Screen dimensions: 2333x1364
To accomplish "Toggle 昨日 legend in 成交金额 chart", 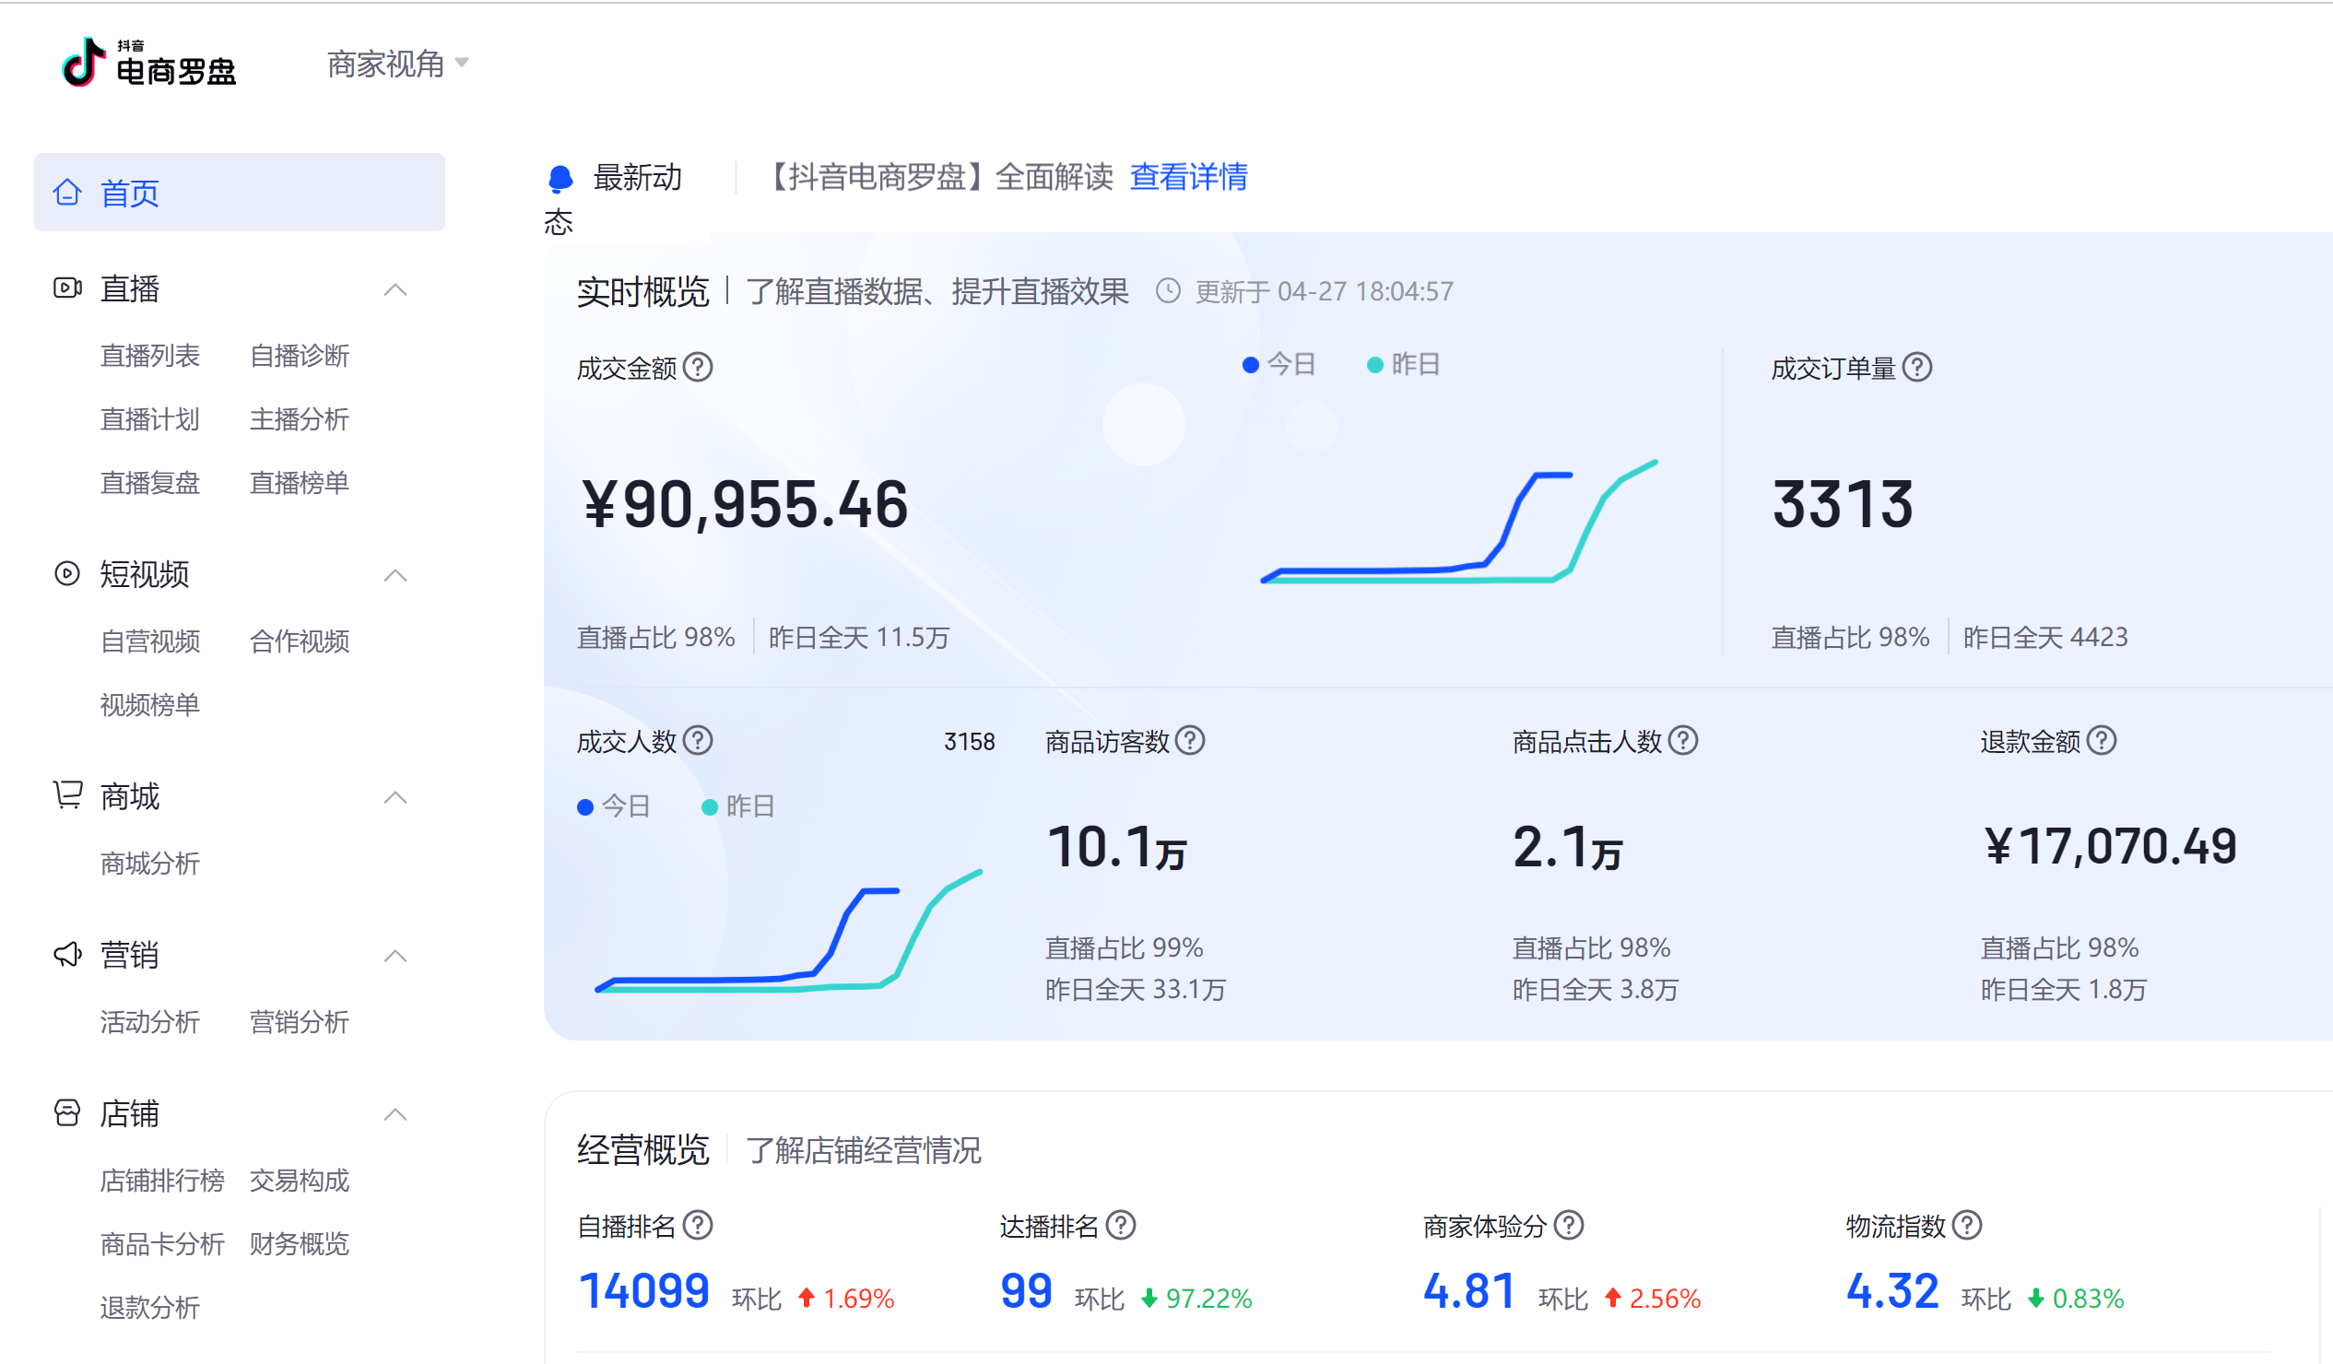I will pos(1404,365).
